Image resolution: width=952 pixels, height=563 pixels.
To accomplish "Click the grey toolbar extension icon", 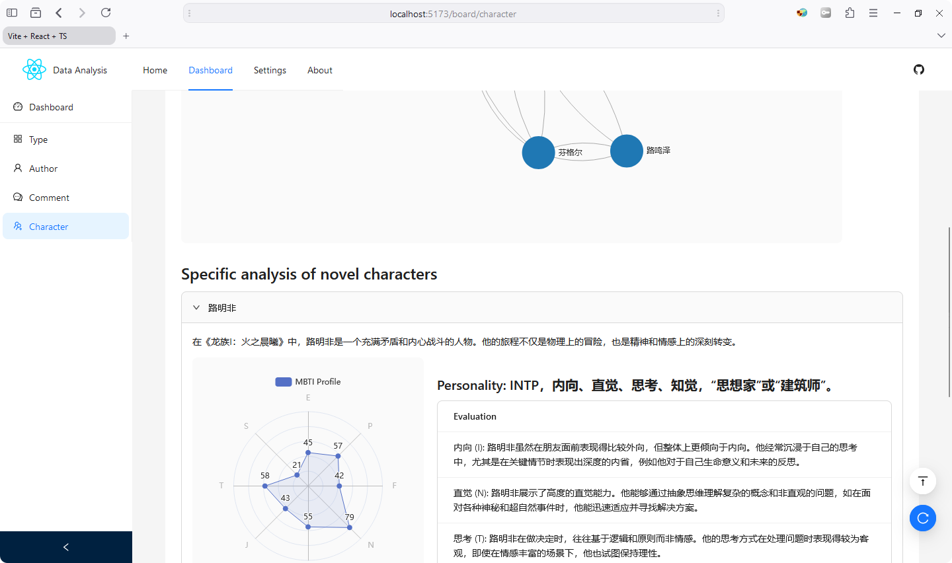I will pyautogui.click(x=826, y=13).
